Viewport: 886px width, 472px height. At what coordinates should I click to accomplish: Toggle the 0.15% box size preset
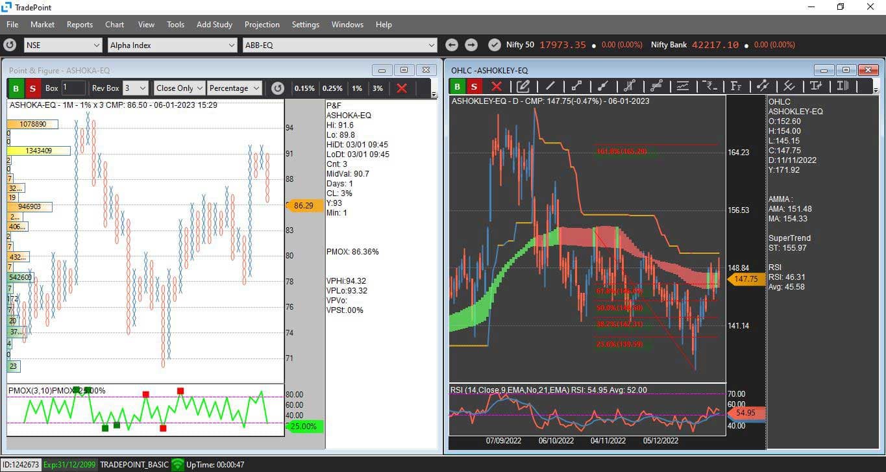(x=304, y=88)
